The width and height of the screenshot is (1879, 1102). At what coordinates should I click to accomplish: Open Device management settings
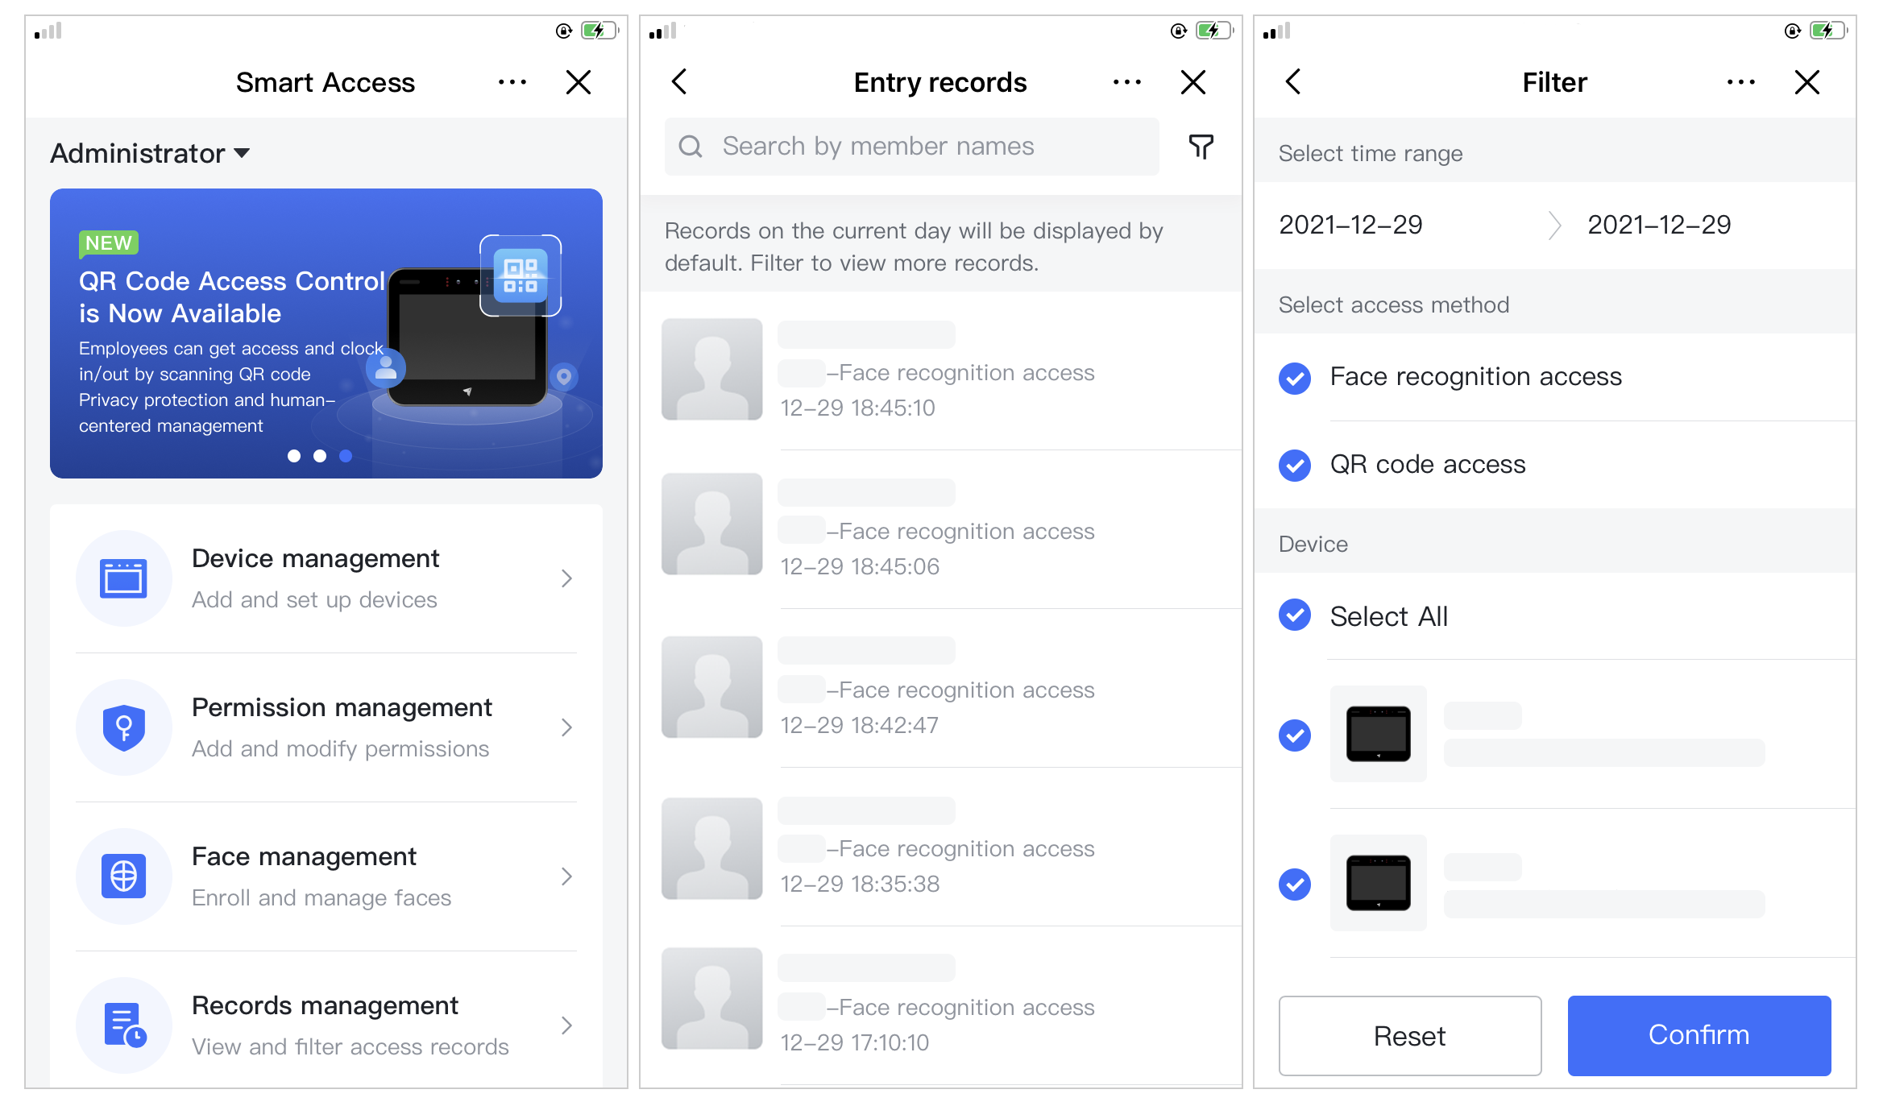click(x=315, y=557)
